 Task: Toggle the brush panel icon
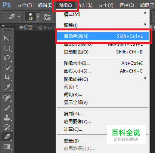point(47,17)
